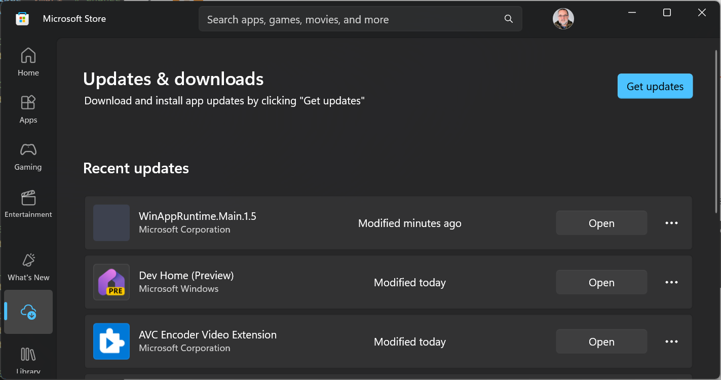Screen dimensions: 721x380
Task: Click the AVC Encoder app icon thumbnail
Action: tap(111, 341)
